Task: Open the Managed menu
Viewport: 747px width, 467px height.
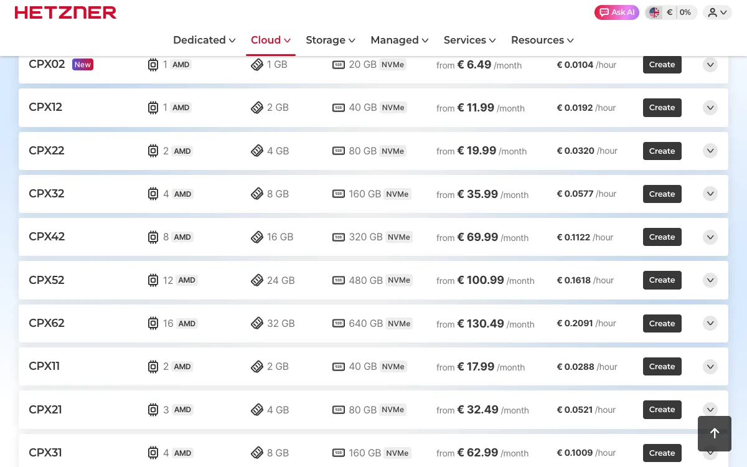Action: point(400,40)
